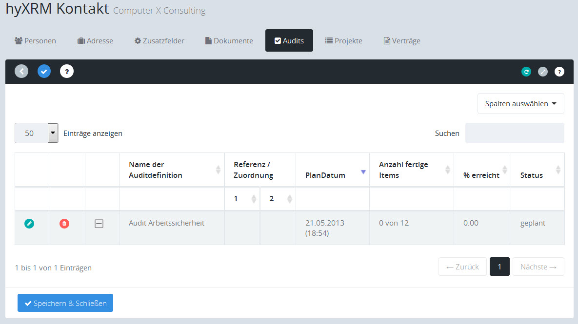Click the blue checkmark confirm icon
This screenshot has width=578, height=324.
[44, 72]
